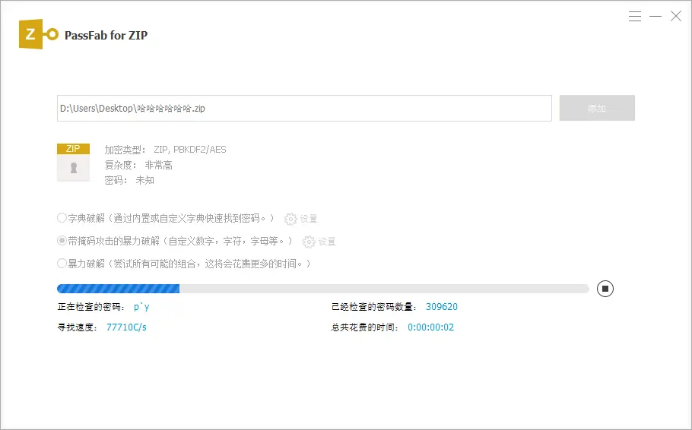Click the ZIP file path field
This screenshot has width=692, height=430.
point(304,108)
